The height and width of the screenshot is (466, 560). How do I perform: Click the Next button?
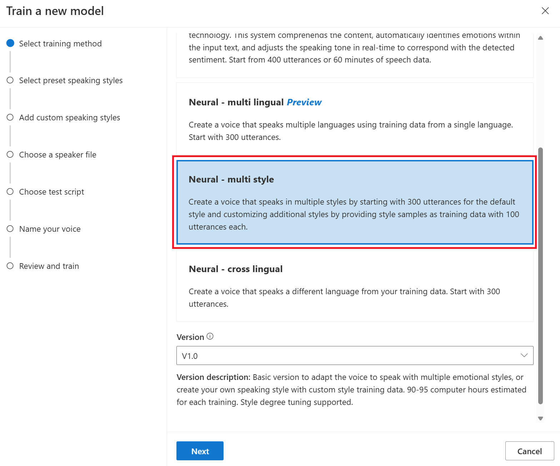pos(200,451)
